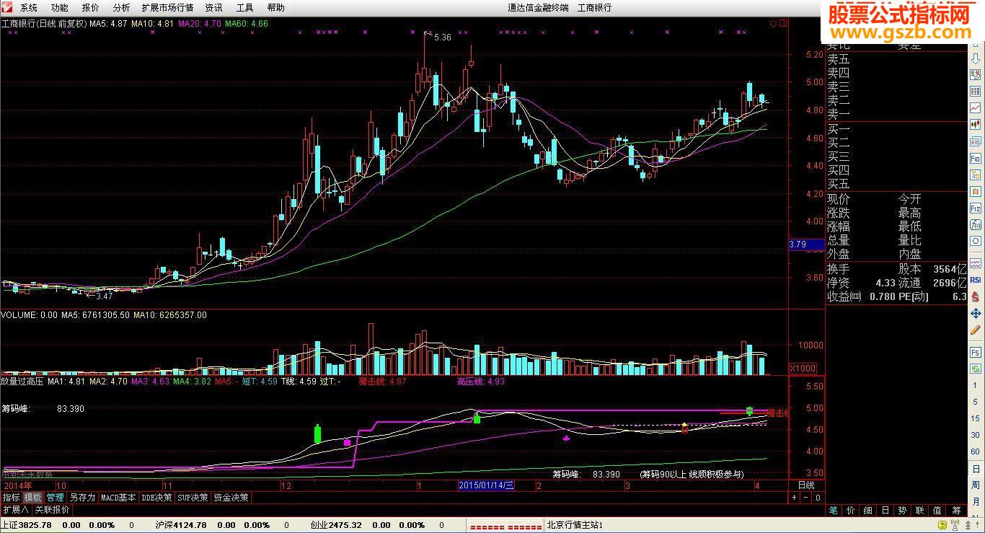Screen dimensions: 985x533
Task: Select the 势 tab in quote panel
Action: [902, 510]
